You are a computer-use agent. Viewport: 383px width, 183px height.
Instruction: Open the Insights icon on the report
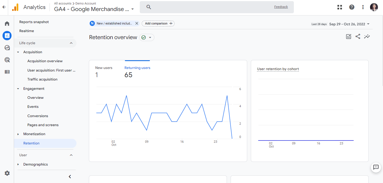pyautogui.click(x=367, y=36)
